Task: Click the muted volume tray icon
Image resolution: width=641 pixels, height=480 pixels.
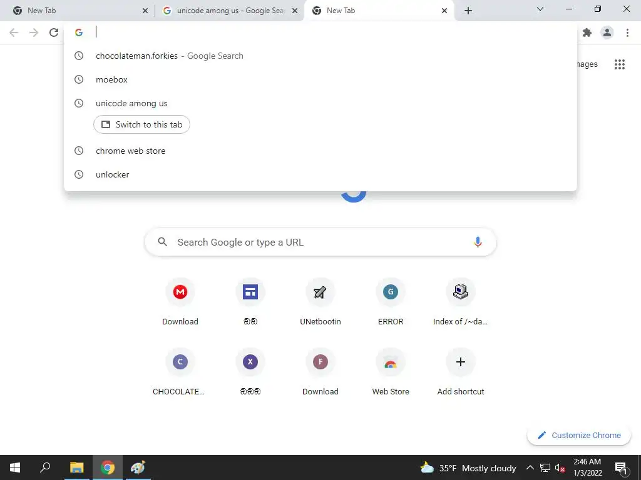Action: coord(560,467)
